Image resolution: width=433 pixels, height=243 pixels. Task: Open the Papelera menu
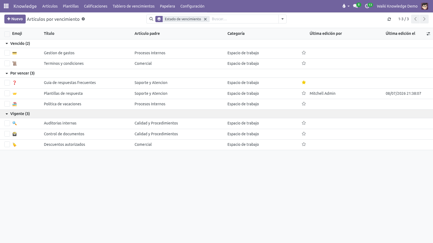point(168,6)
